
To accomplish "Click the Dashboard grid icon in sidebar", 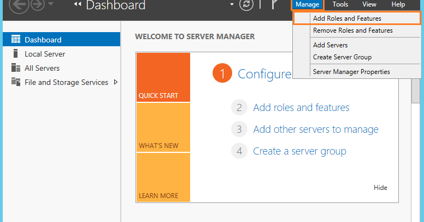I will pos(16,40).
